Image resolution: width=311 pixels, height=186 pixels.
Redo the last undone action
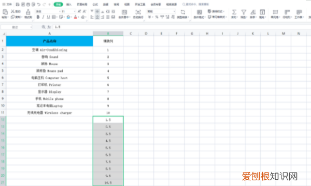coord(44,4)
